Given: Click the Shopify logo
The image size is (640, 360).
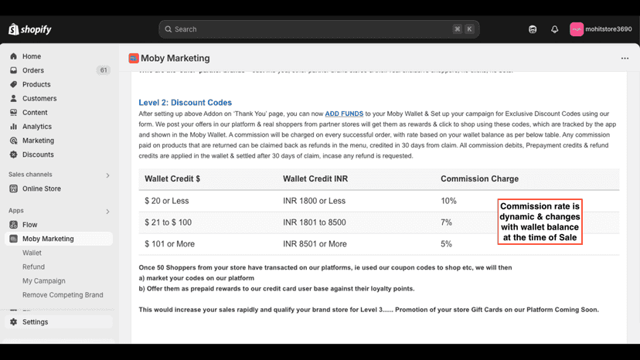Looking at the screenshot, I should coord(30,29).
